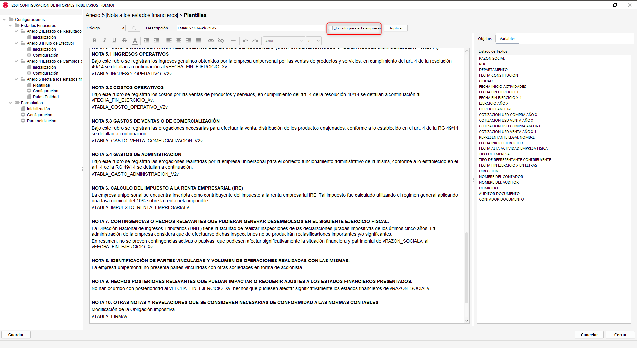
Task: Open the font size dropdown showing 8
Action: [314, 41]
